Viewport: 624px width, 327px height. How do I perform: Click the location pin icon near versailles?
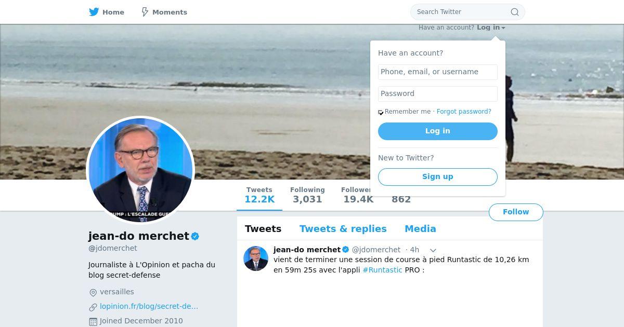(93, 293)
